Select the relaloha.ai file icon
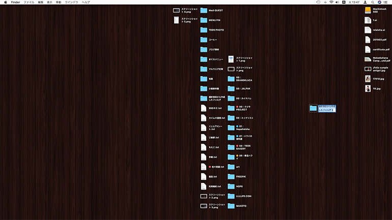Image resolution: width=392 pixels, height=220 pixels. pos(368,30)
